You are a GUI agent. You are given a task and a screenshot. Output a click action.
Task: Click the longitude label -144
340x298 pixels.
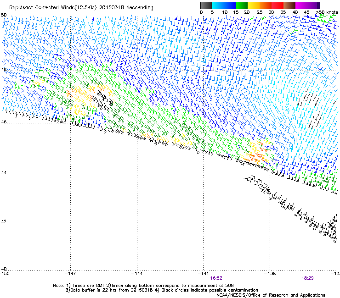[137, 274]
